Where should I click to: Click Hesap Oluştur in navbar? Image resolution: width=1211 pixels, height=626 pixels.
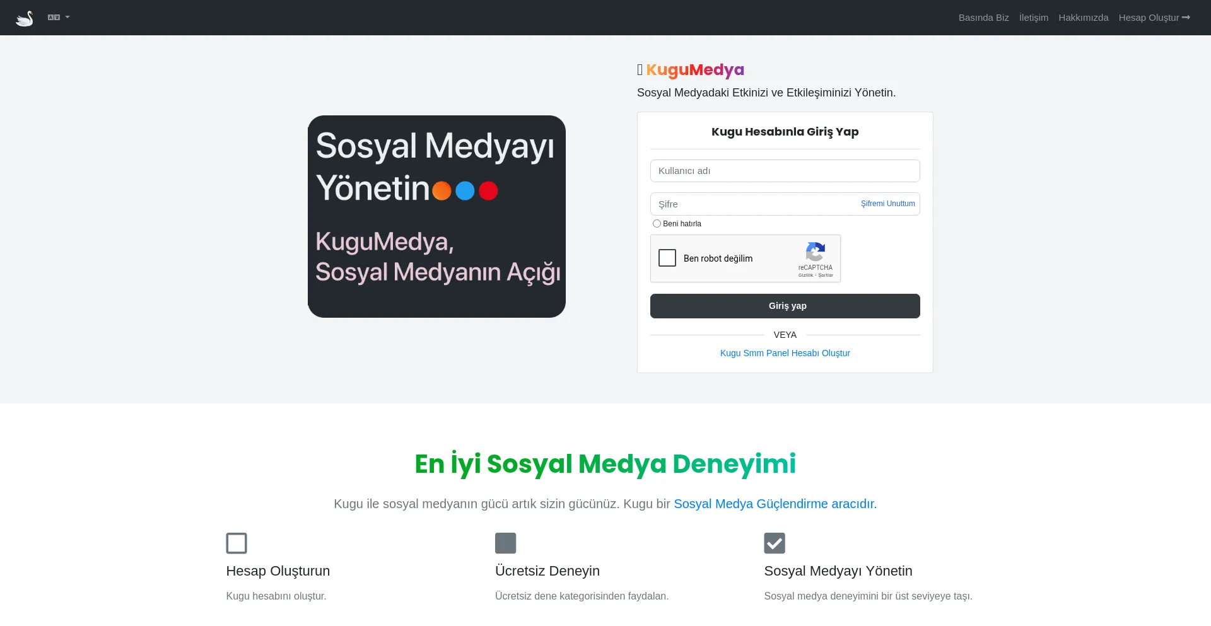click(1154, 18)
